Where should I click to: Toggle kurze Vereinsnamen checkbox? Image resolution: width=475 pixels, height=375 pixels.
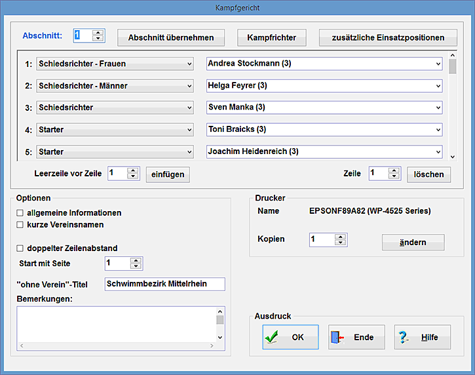click(x=20, y=225)
